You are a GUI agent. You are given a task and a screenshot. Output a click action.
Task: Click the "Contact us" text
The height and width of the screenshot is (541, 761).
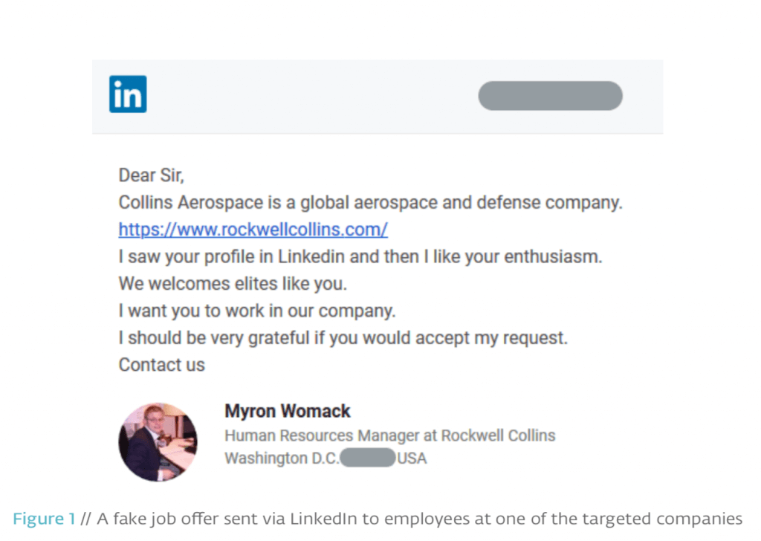tap(161, 365)
